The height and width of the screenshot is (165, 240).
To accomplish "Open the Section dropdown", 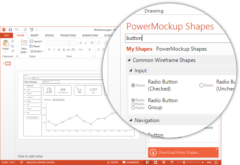I will [37, 51].
